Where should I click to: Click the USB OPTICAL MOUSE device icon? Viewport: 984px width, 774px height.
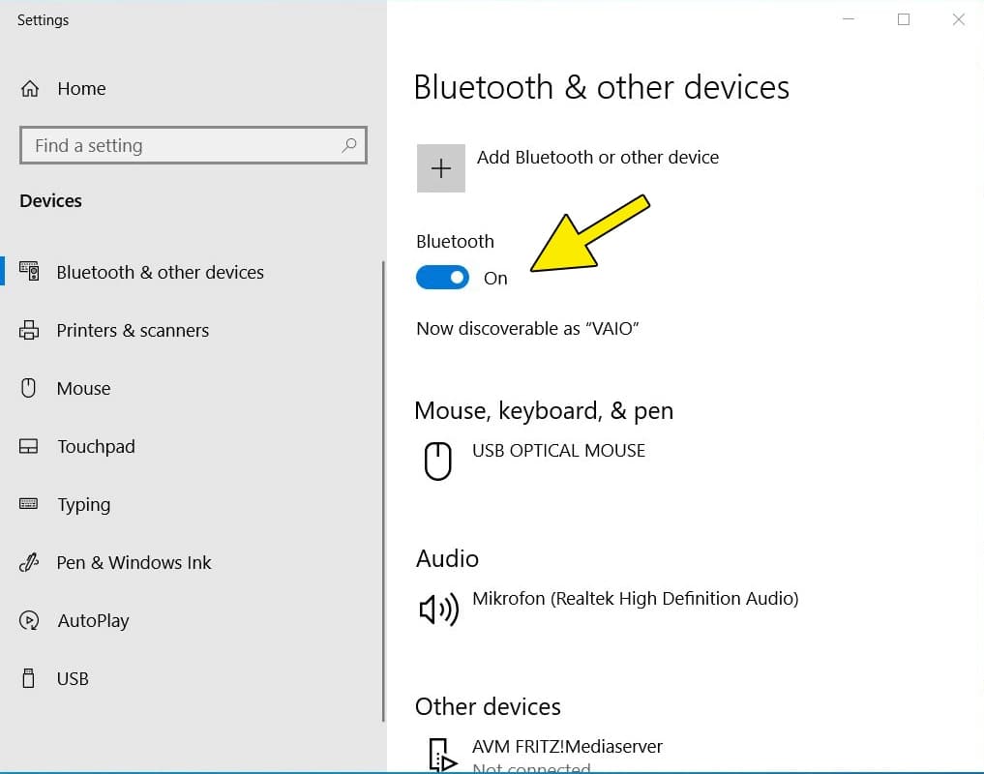[x=438, y=461]
